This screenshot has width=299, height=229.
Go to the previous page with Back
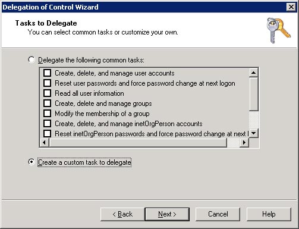coord(122,214)
